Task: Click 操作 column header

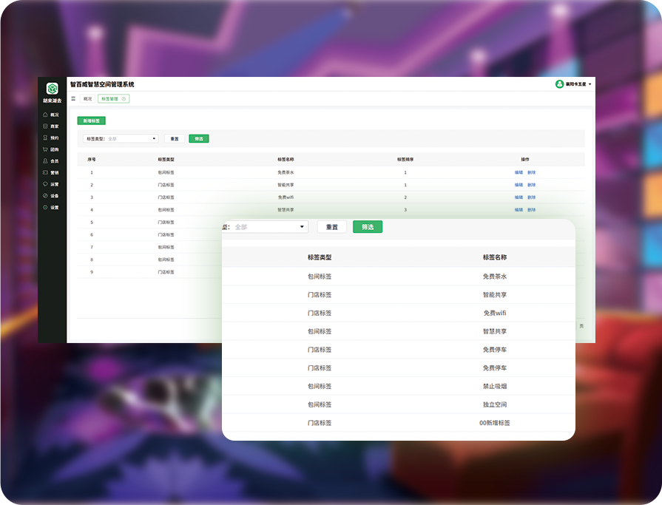Action: point(525,160)
